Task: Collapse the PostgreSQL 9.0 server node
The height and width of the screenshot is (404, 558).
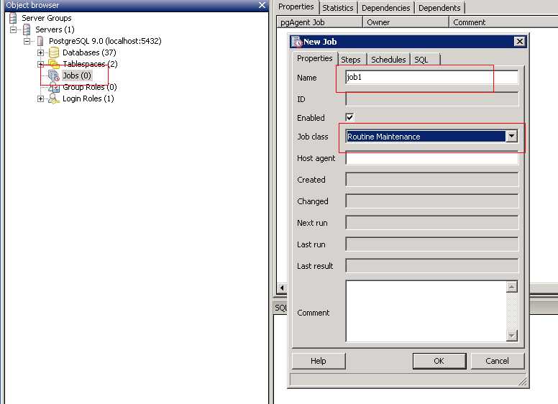Action: [27, 41]
